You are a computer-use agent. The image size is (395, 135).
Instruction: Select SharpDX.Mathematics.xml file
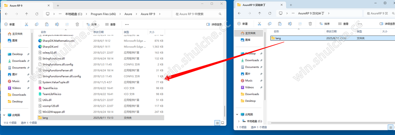(100, 41)
